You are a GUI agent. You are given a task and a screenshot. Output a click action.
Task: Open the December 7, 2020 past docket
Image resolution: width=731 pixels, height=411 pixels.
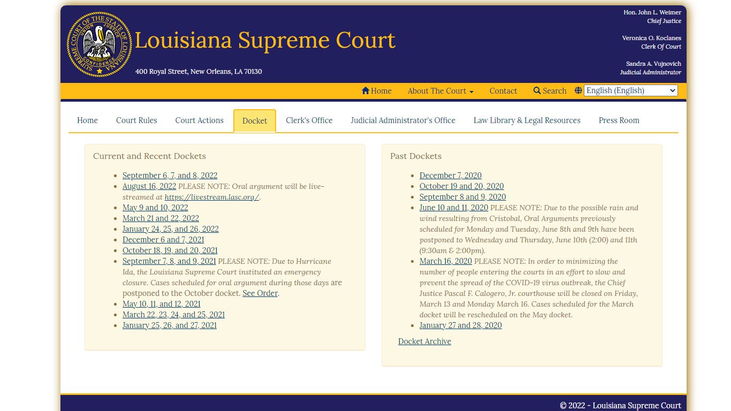451,176
